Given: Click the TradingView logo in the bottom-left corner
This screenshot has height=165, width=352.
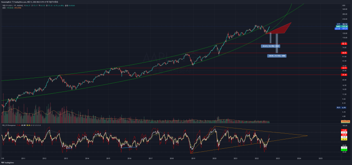Looking at the screenshot, I should pos(7,163).
